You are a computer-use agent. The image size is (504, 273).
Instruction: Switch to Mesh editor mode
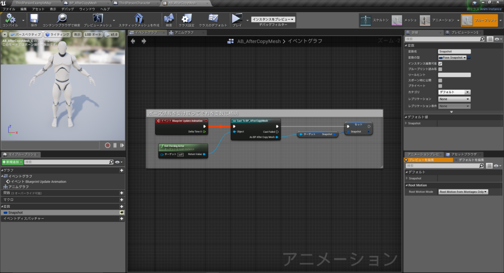click(405, 20)
